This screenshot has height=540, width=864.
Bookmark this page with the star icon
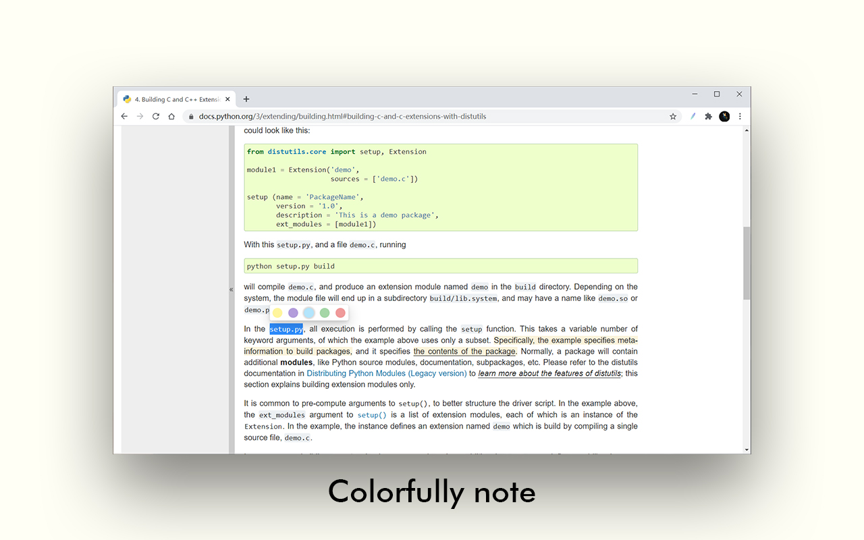[x=672, y=116]
